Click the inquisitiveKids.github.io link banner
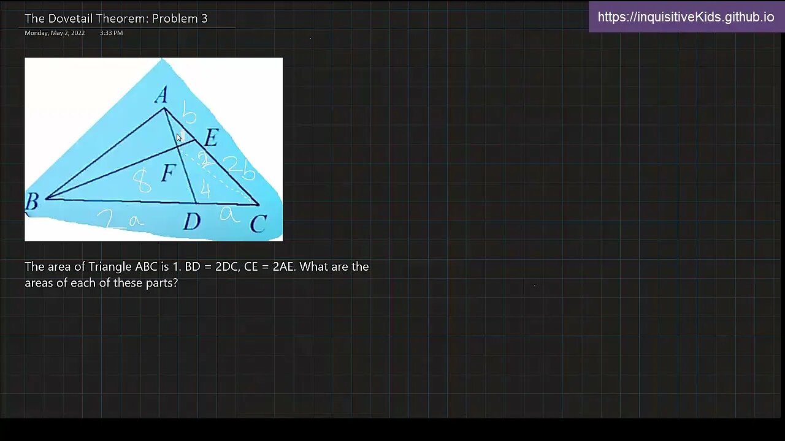785x441 pixels. coord(686,17)
